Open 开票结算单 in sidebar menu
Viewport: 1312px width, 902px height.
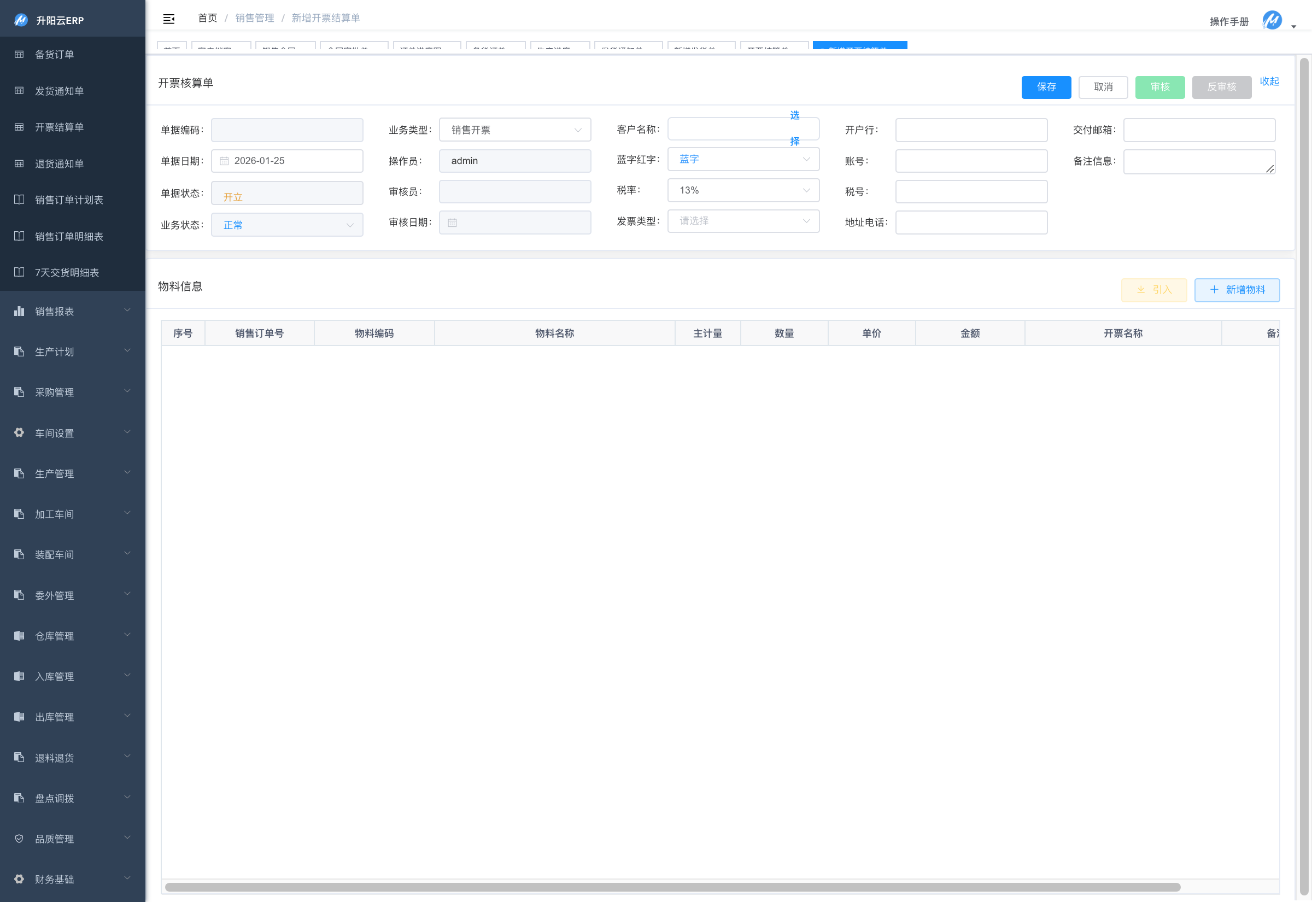[60, 127]
